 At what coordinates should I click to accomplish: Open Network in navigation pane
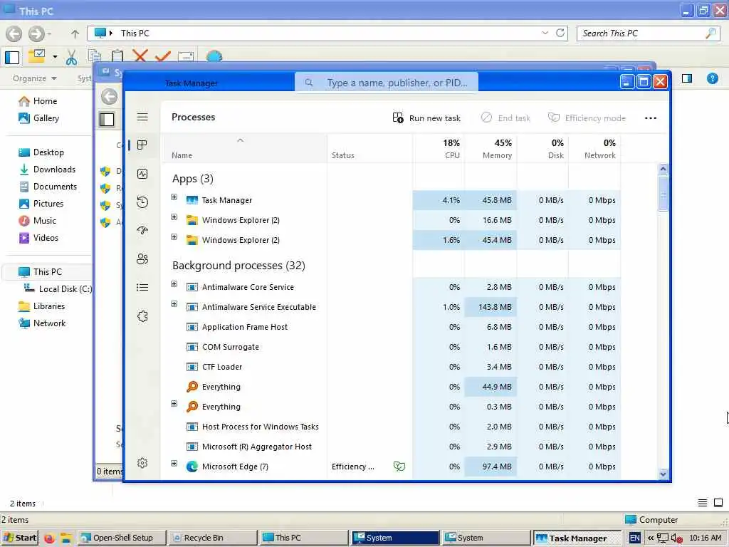pos(42,323)
